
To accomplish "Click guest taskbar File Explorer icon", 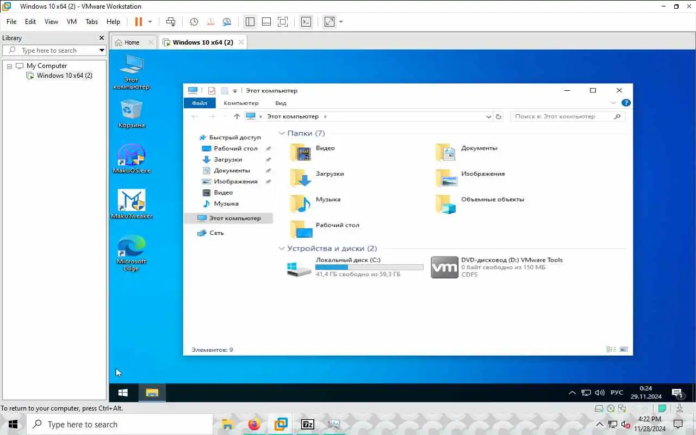I will click(152, 393).
